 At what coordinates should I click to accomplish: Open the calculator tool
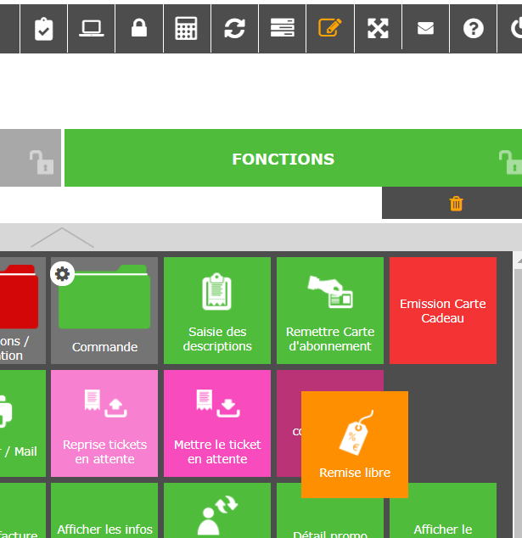pos(186,28)
